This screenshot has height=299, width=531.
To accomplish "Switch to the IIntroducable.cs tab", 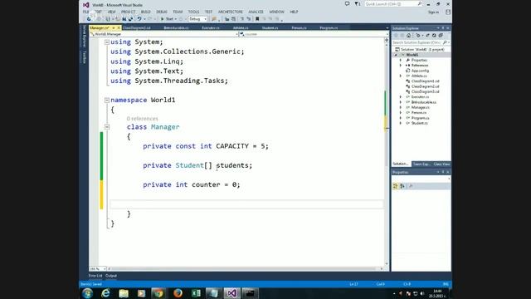I will (x=176, y=27).
